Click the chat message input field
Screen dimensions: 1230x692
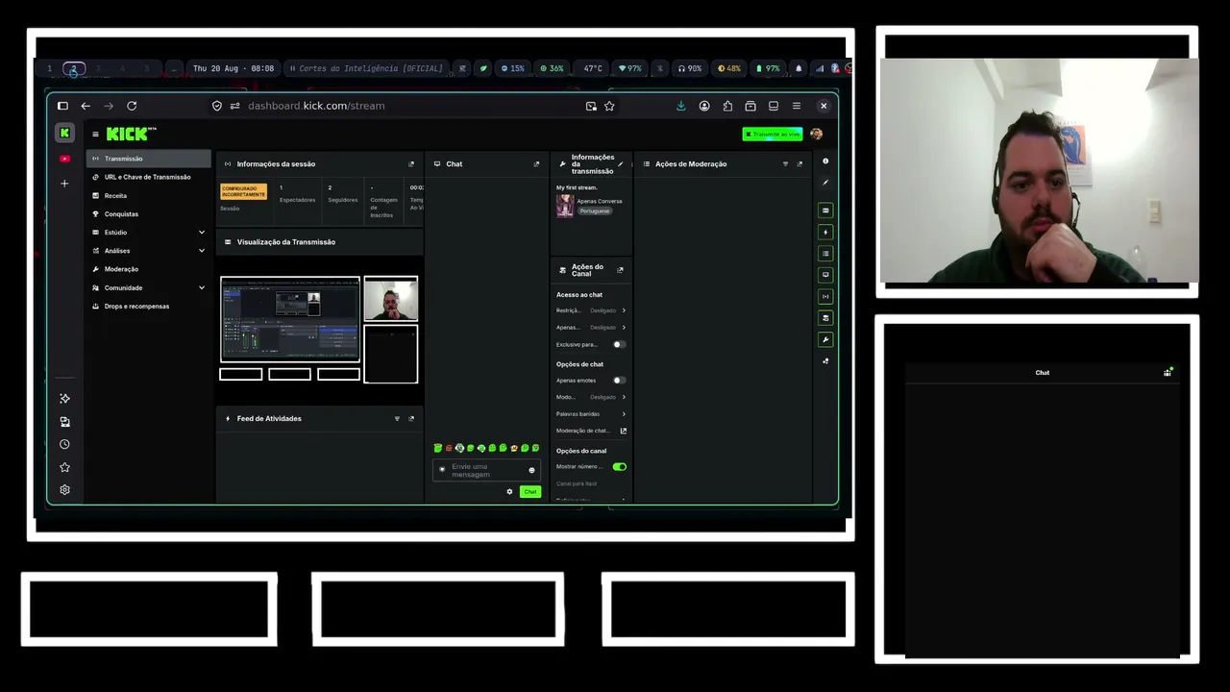[x=486, y=470]
